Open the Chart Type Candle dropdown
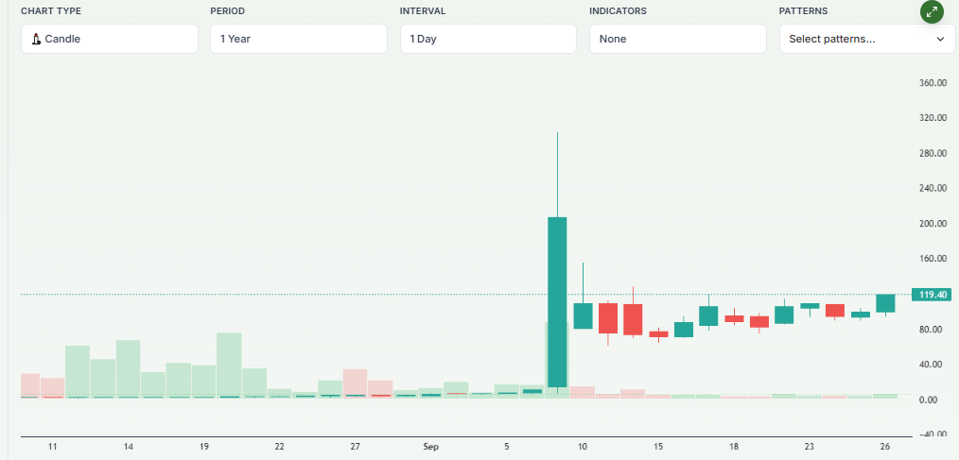This screenshot has width=959, height=460. pos(110,39)
